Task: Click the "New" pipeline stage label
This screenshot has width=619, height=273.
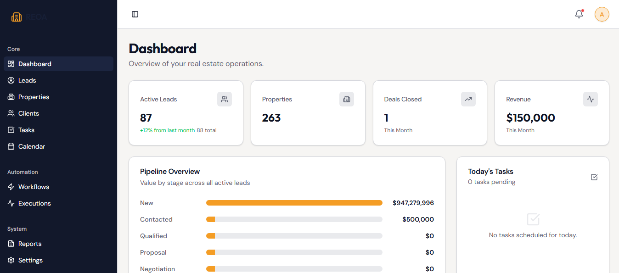Action: 146,203
